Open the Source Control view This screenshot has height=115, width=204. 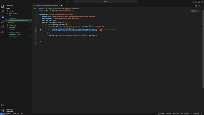pyautogui.click(x=2, y=17)
